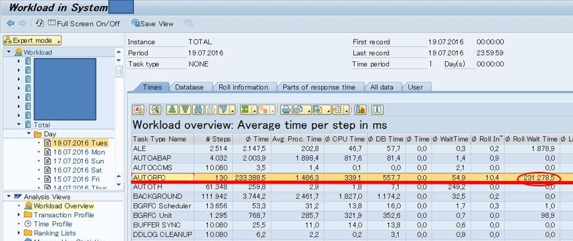Screen dimensions: 573x241
Task: Collapse the Analysis Views section
Action: coord(9,196)
